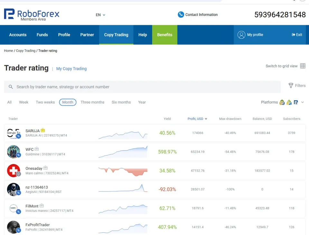
Task: Open nz-11364613 trader name
Action: (x=37, y=187)
